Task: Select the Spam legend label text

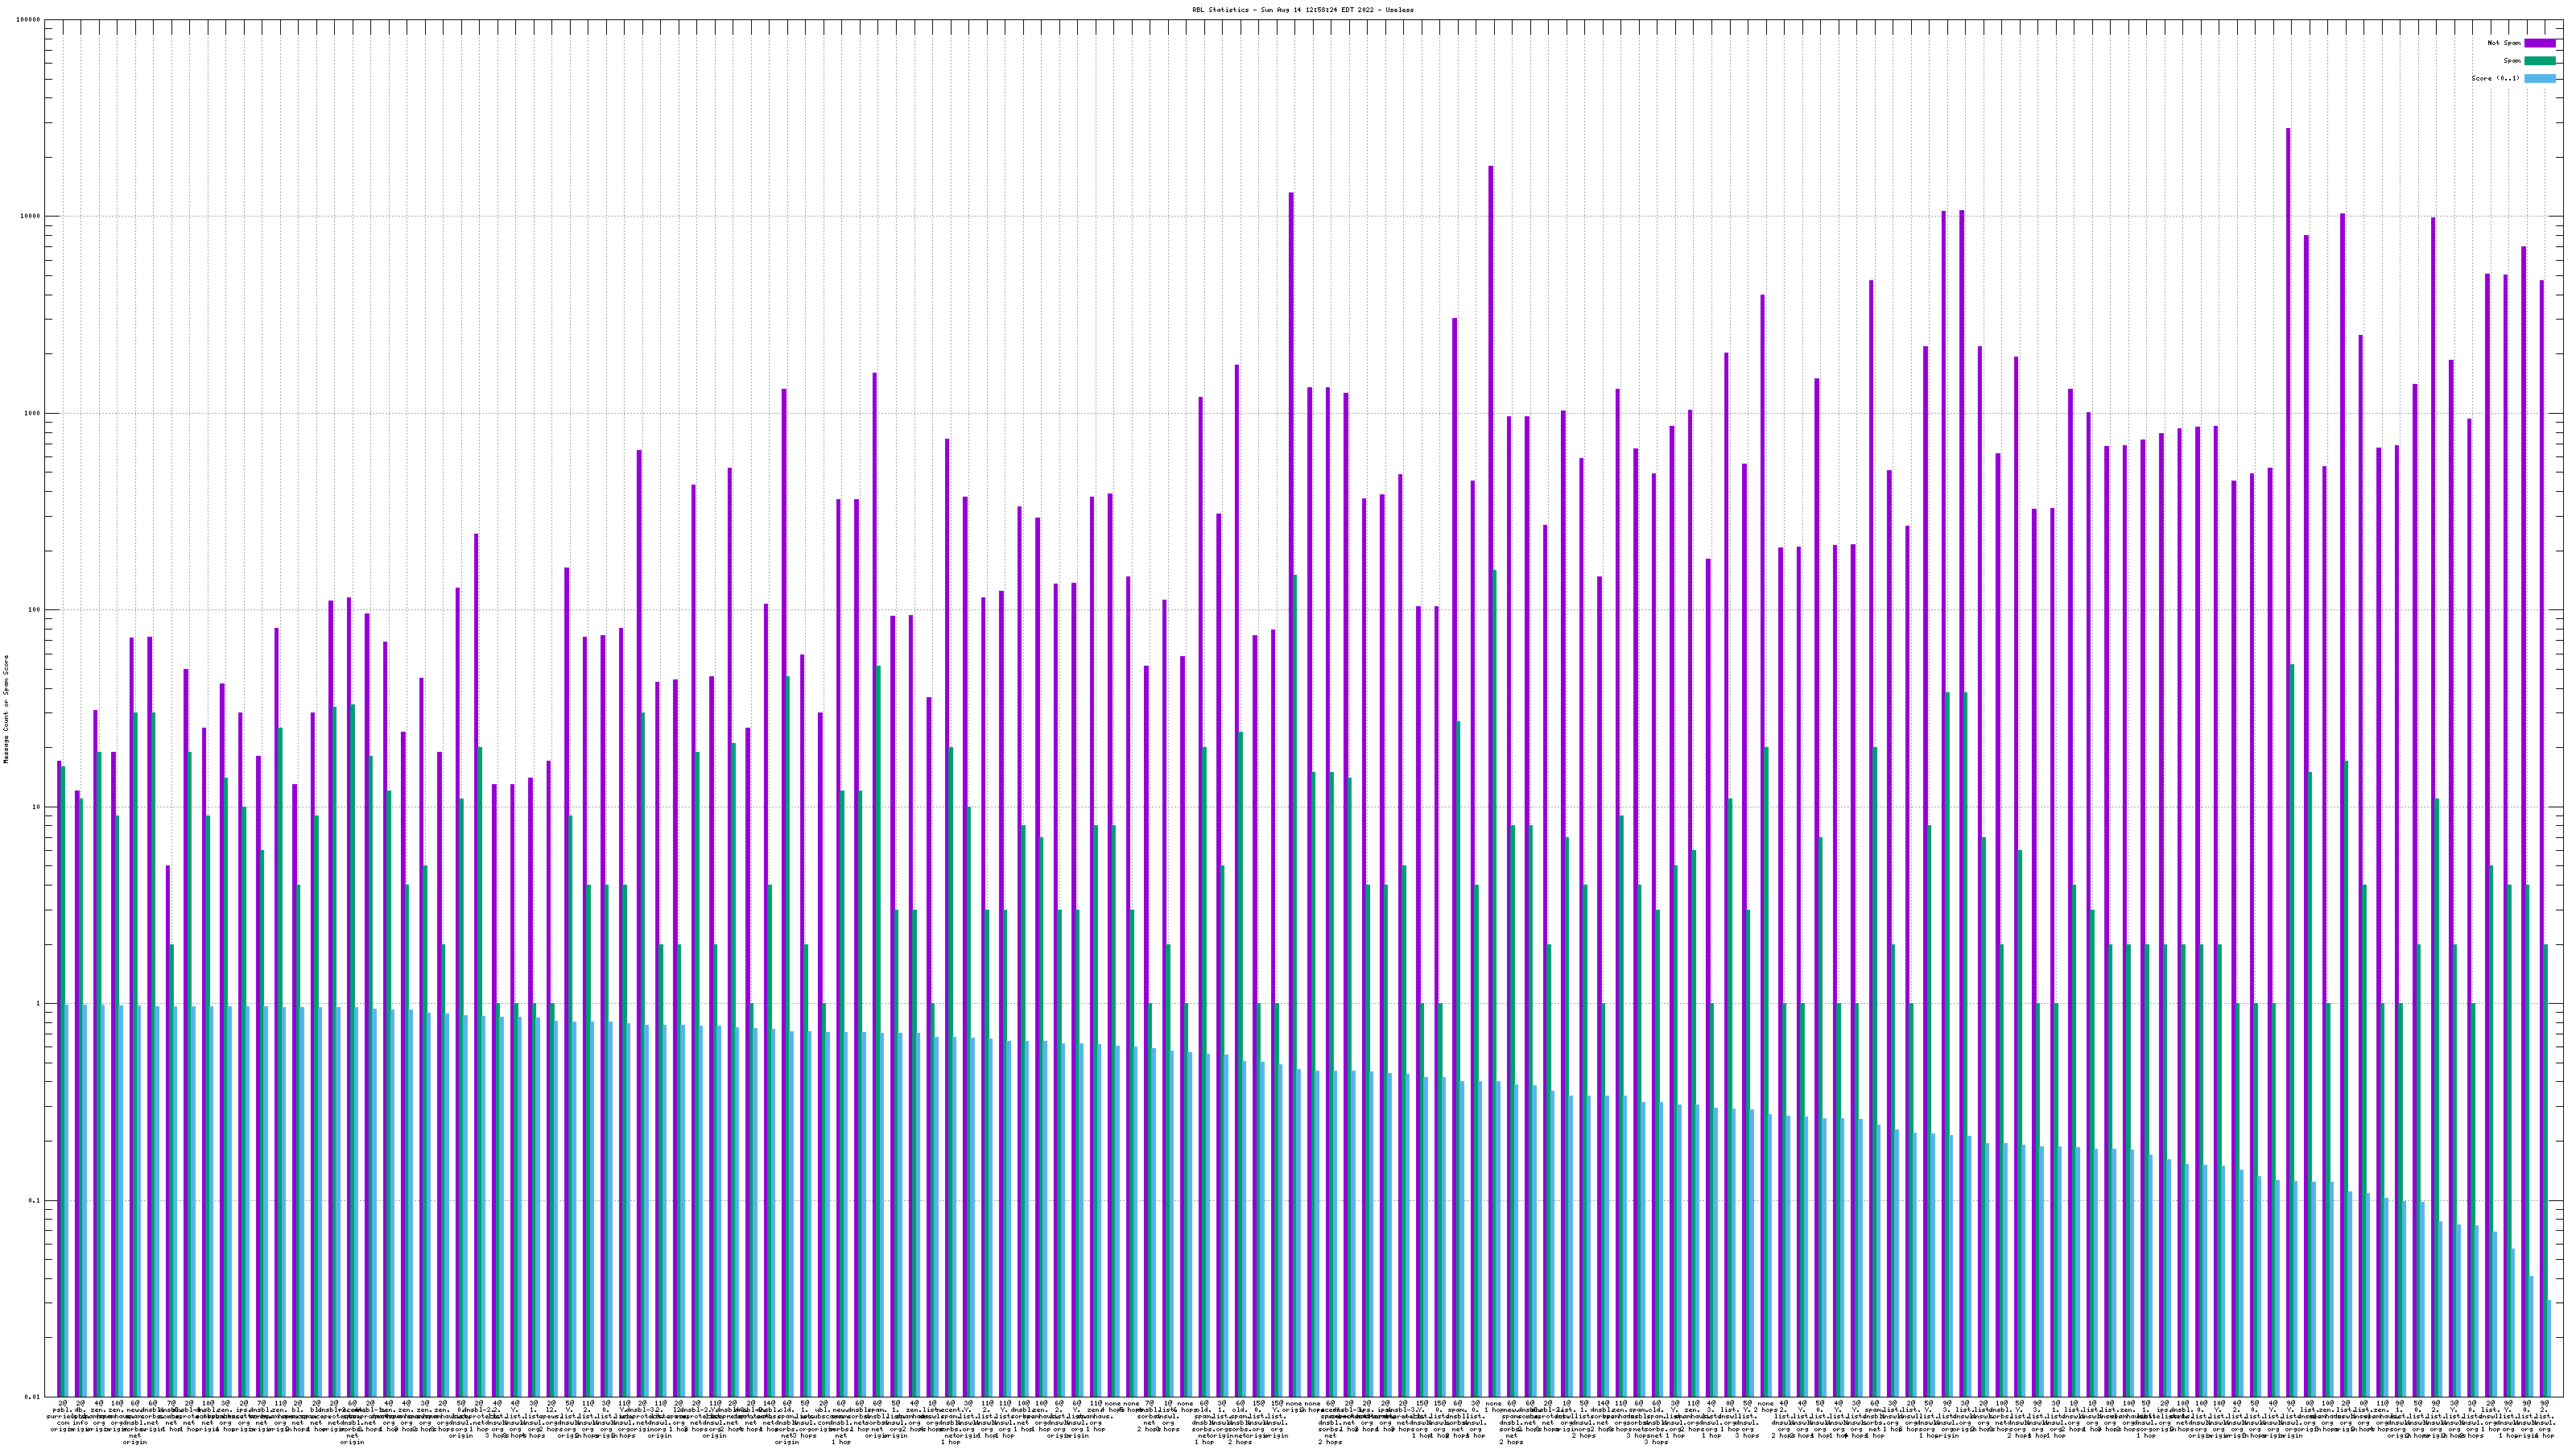Action: (x=2512, y=61)
